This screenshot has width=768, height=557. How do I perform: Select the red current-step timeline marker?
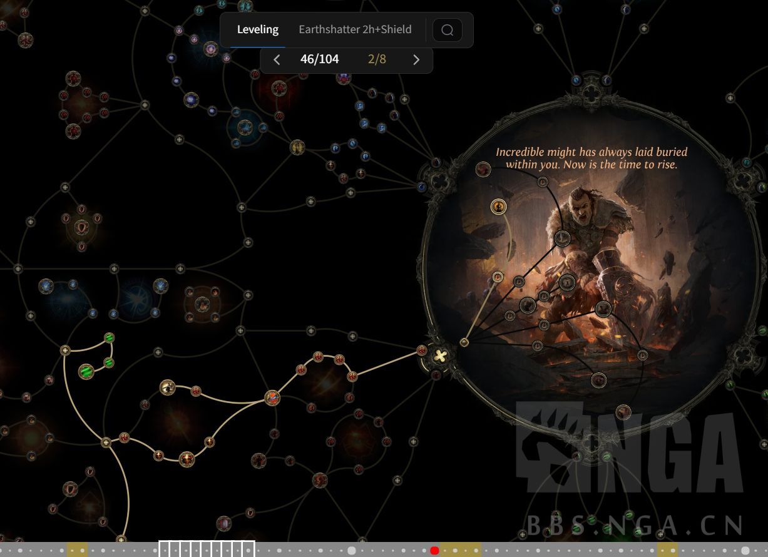[x=434, y=551]
